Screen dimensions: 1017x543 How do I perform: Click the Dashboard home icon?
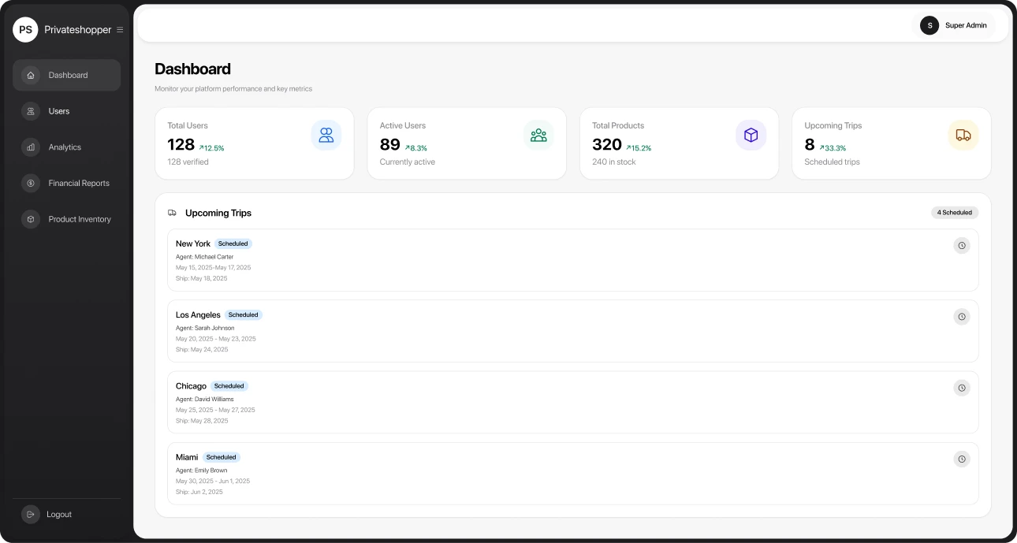[x=31, y=76]
